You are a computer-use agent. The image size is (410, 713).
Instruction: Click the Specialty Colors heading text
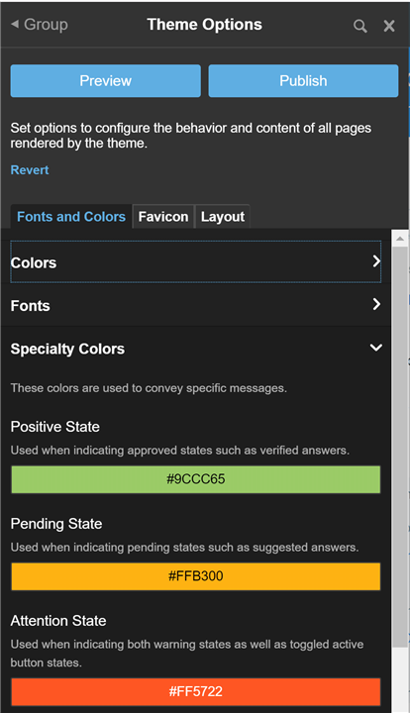pos(67,349)
